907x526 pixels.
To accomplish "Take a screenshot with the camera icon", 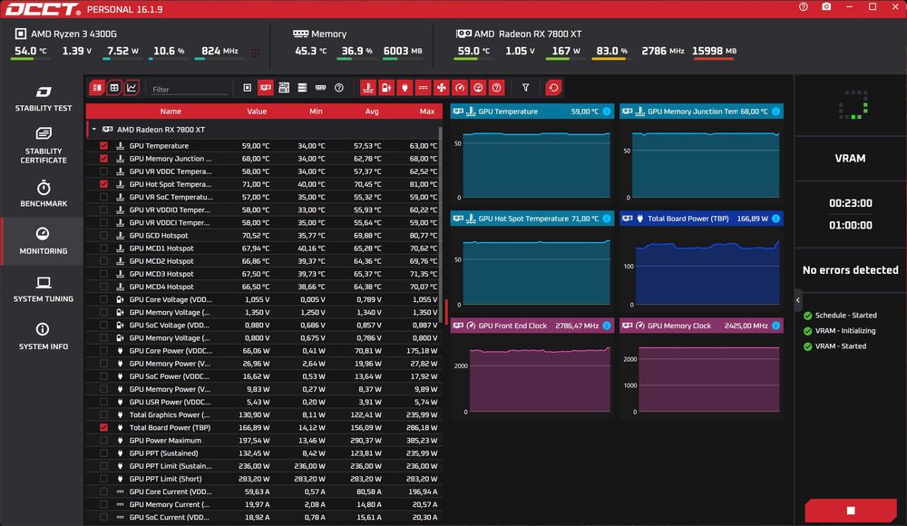I will click(x=826, y=7).
